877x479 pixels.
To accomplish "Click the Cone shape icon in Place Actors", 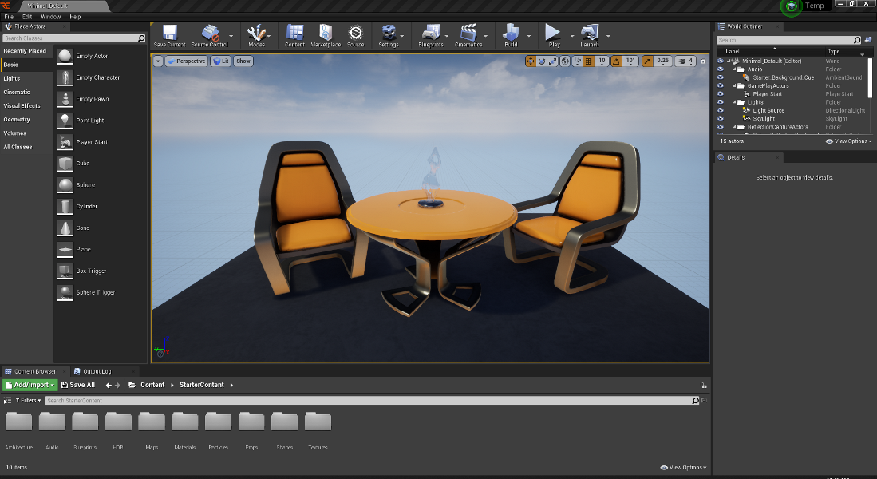I will [x=65, y=228].
